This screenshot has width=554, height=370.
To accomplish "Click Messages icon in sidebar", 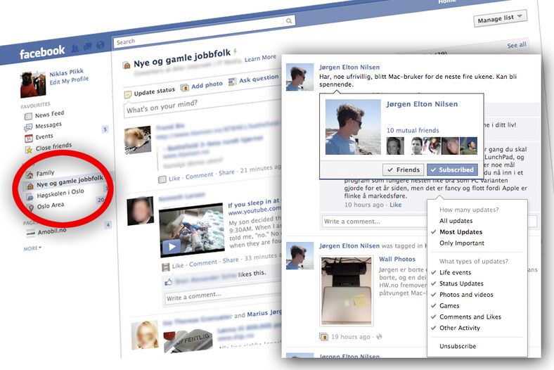I will [x=28, y=127].
